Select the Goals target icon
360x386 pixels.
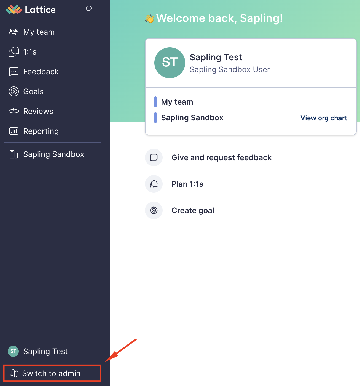point(14,91)
